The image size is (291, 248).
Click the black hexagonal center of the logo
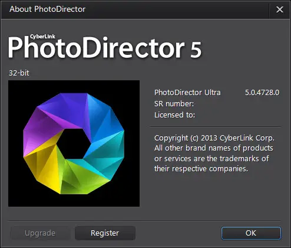[x=74, y=143]
